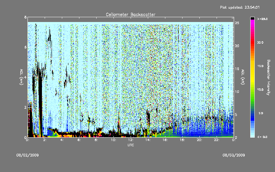
Task: Click the yellow band near 15.0 on colorbar
Action: click(252, 66)
